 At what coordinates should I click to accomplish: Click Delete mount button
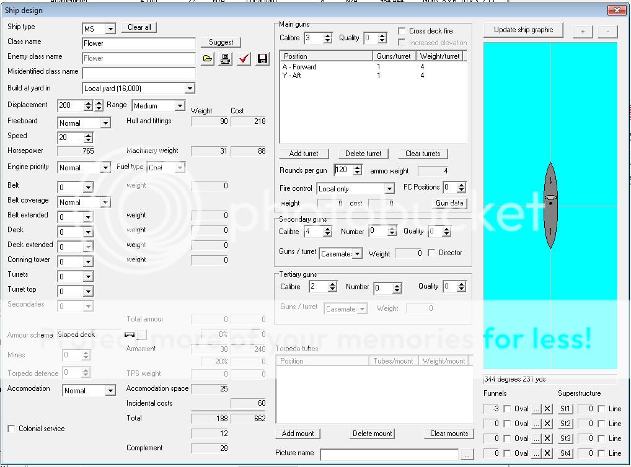(373, 434)
